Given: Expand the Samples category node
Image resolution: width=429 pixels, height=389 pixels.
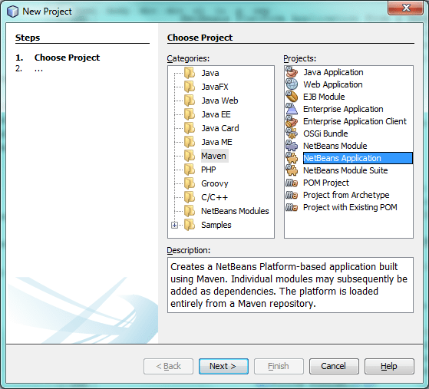Looking at the screenshot, I should (174, 225).
